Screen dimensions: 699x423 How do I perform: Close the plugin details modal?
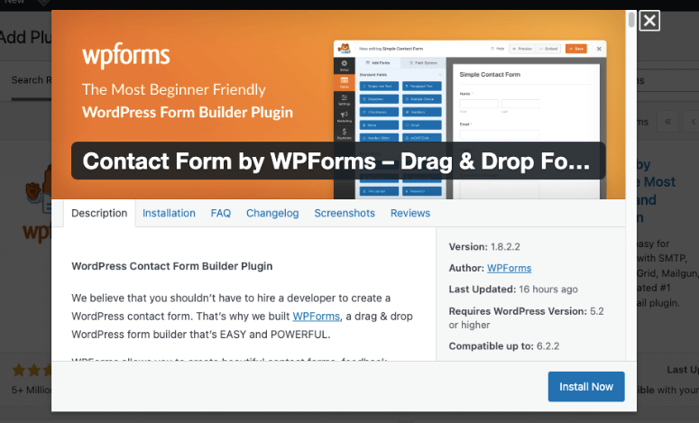(649, 21)
